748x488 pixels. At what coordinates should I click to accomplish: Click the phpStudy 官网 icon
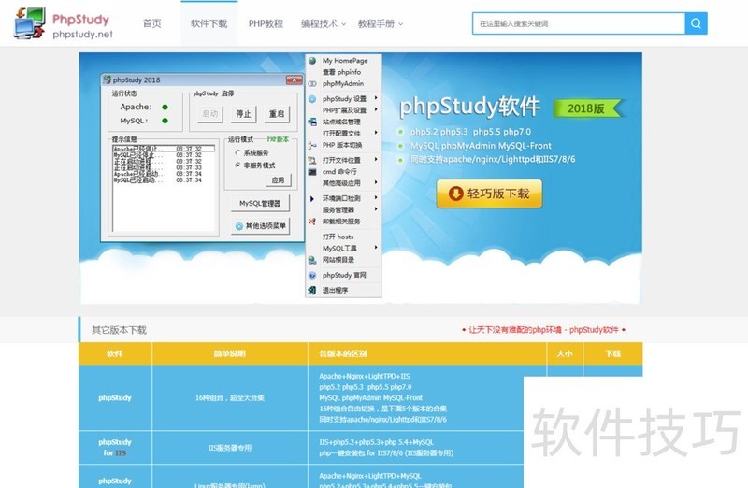(x=312, y=275)
